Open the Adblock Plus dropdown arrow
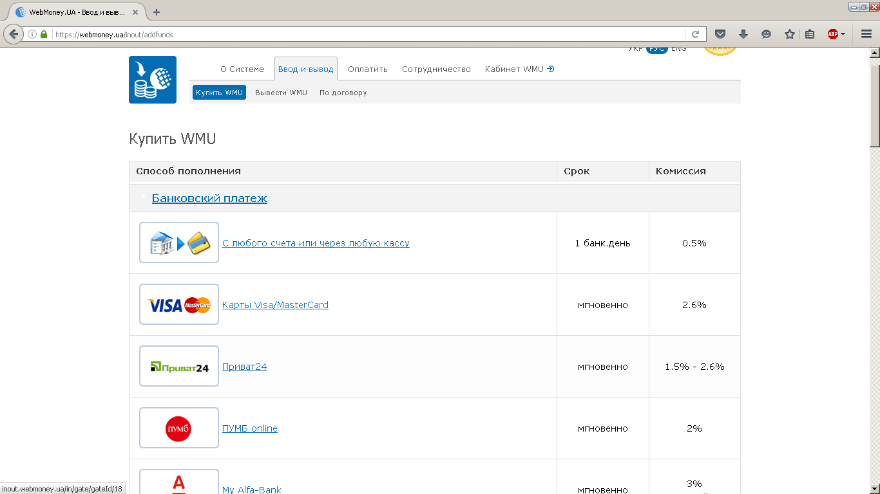This screenshot has width=880, height=494. tap(843, 35)
